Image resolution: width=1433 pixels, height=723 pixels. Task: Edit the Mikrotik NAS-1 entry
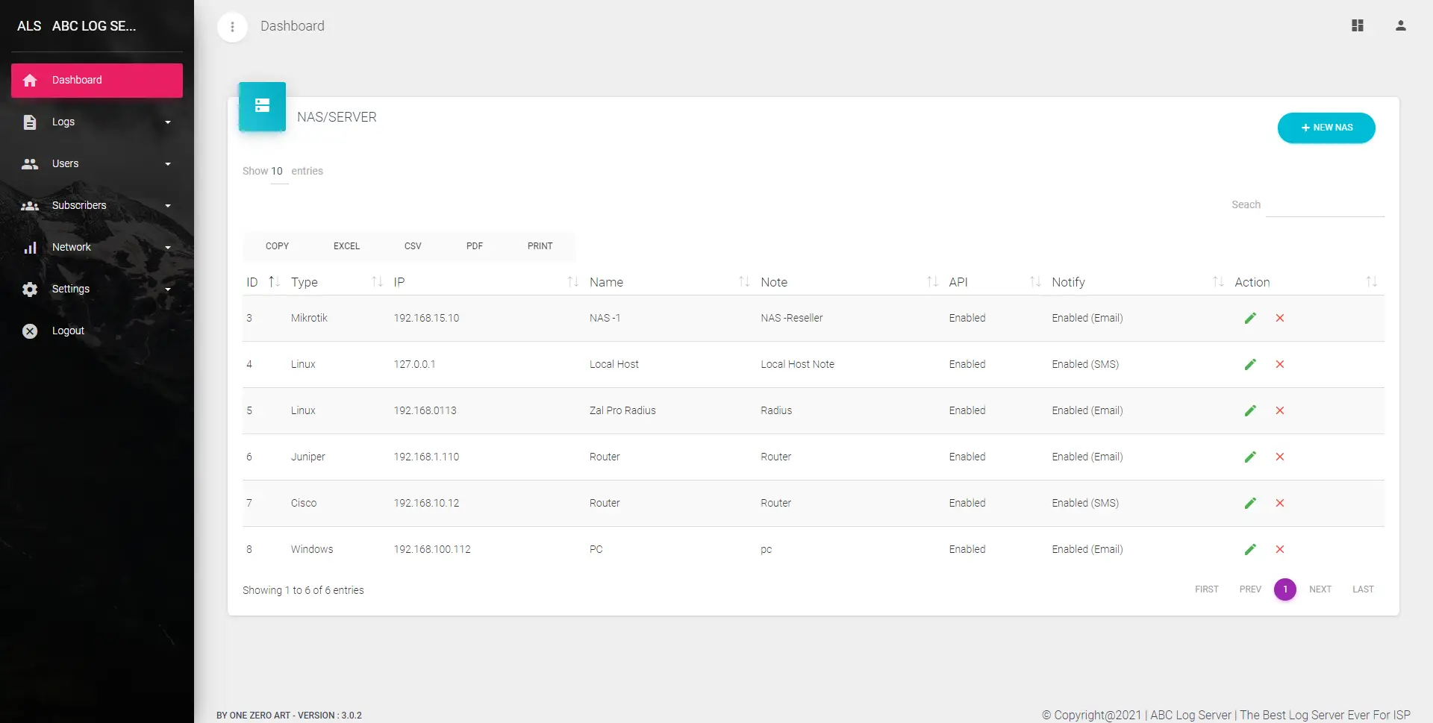pyautogui.click(x=1250, y=318)
